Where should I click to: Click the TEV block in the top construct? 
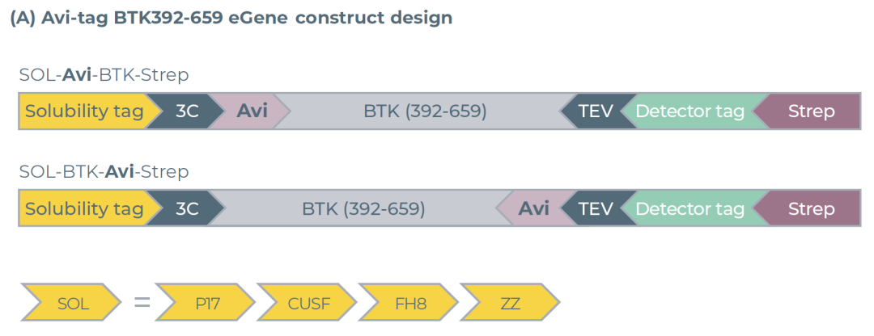596,111
